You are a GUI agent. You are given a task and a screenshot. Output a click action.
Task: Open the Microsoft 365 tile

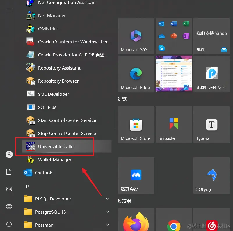136,36
